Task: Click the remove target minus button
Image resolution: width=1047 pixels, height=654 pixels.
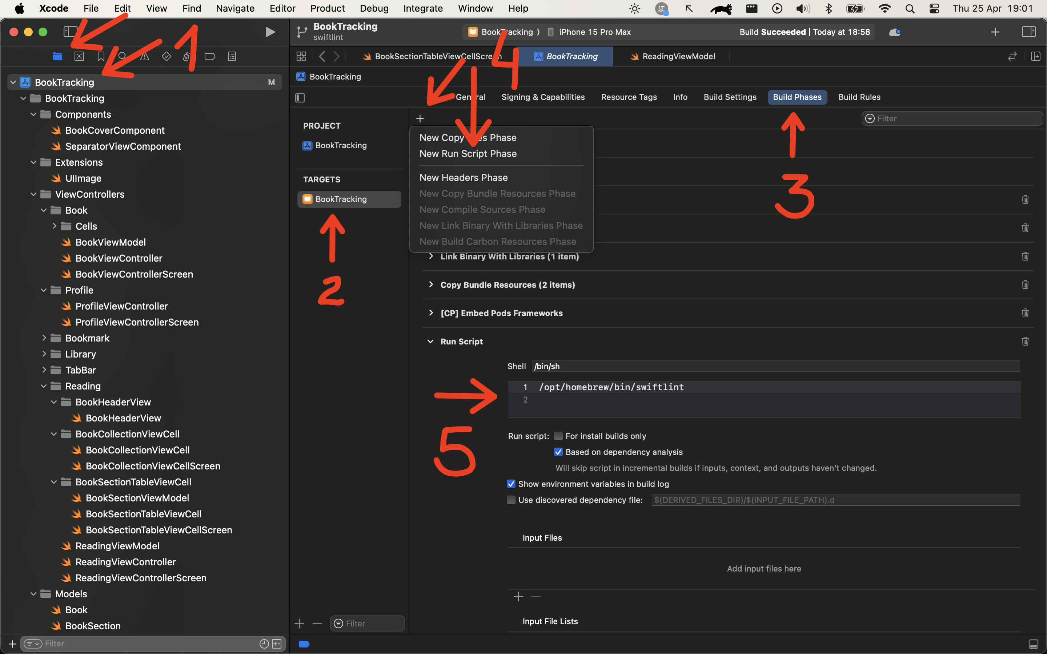Action: 318,623
